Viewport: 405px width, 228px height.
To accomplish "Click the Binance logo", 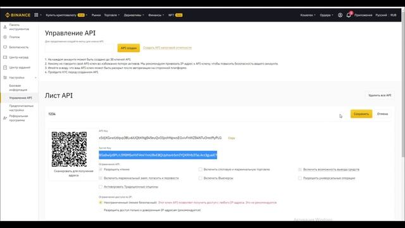I will tap(18, 15).
